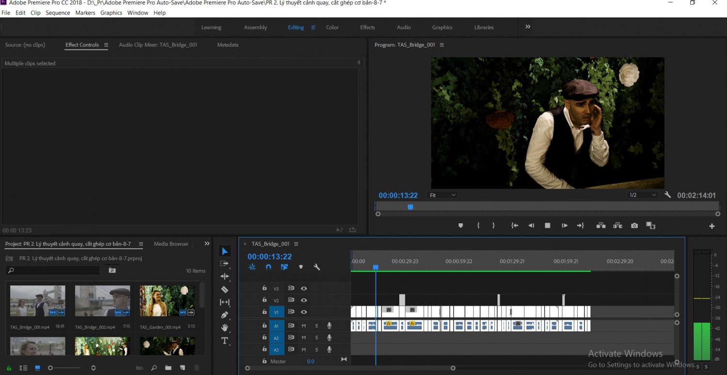Open TAS_Bridge_001 timeline panel menu
This screenshot has width=727, height=375.
coord(296,244)
